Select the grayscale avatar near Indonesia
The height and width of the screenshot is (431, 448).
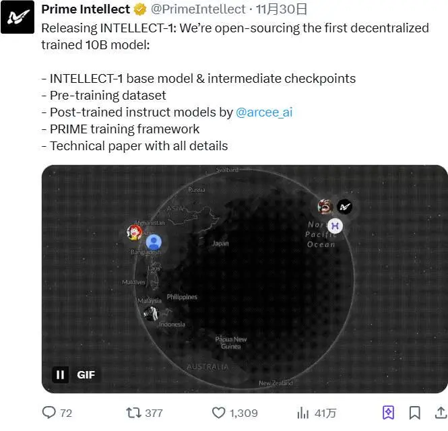pos(151,313)
